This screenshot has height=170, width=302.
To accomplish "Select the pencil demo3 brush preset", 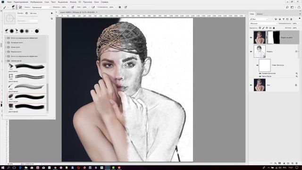I will point(27,88).
